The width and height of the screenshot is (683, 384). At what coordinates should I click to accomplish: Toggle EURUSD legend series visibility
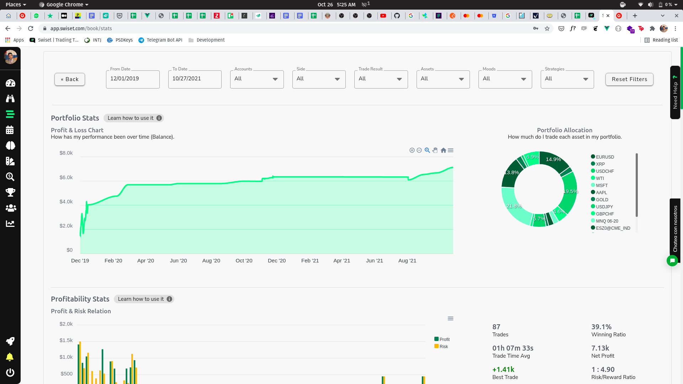point(605,157)
